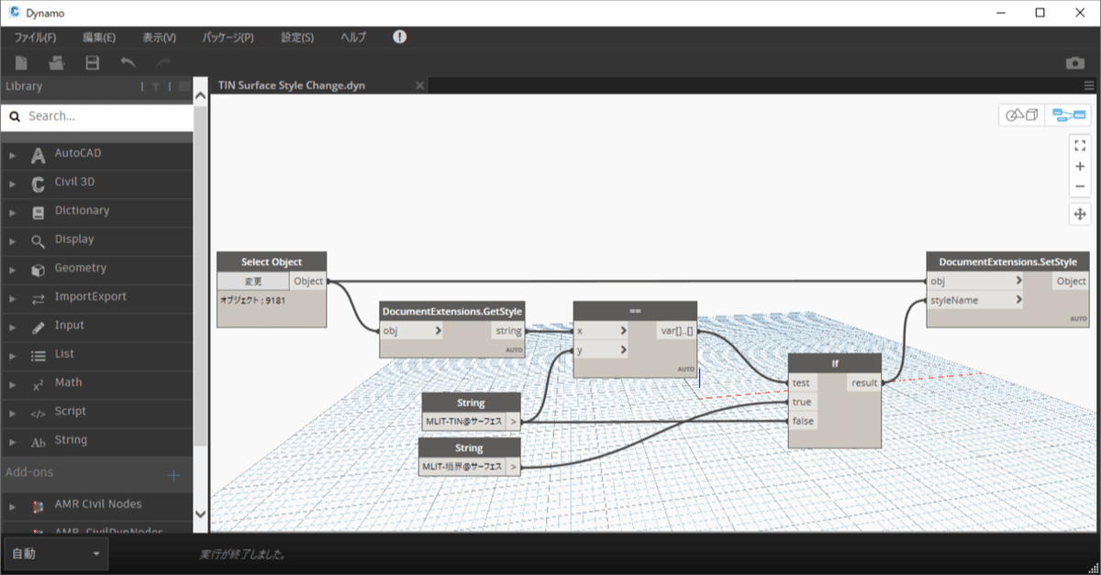1101x575 pixels.
Task: Zoom to fit the graph
Action: [x=1080, y=144]
